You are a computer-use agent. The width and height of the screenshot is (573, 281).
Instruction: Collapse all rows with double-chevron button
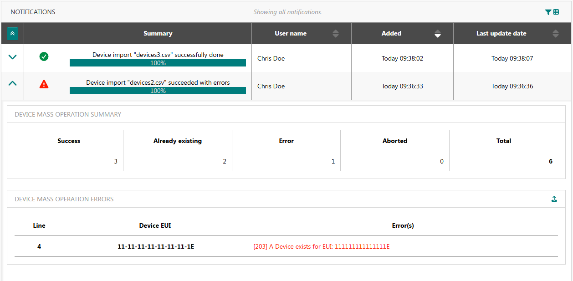pos(12,33)
